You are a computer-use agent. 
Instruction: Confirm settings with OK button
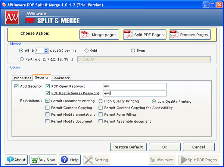tap(165, 147)
